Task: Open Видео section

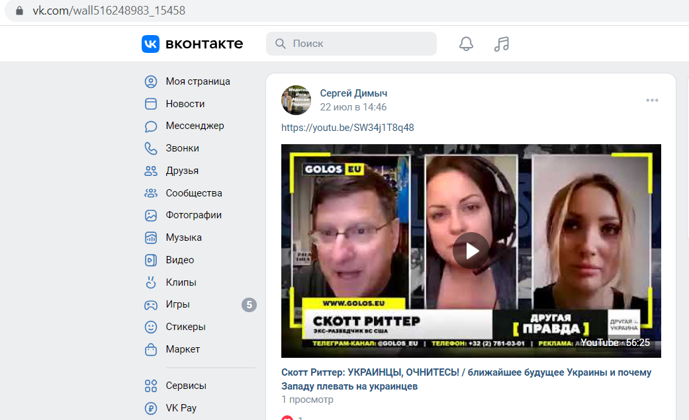Action: (180, 260)
